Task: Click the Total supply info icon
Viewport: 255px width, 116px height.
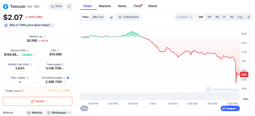Action: 63,64
